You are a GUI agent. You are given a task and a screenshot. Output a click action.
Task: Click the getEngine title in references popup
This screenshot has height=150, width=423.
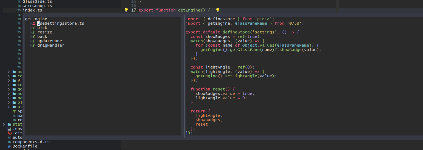(x=36, y=19)
